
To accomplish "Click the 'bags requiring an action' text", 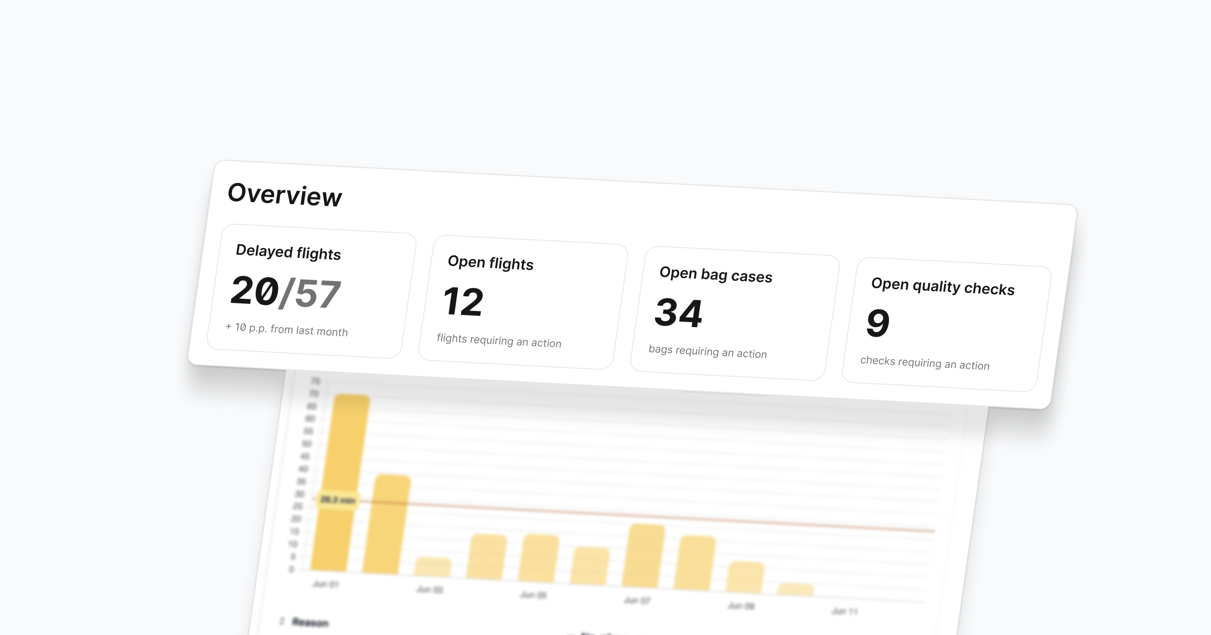I will 707,352.
